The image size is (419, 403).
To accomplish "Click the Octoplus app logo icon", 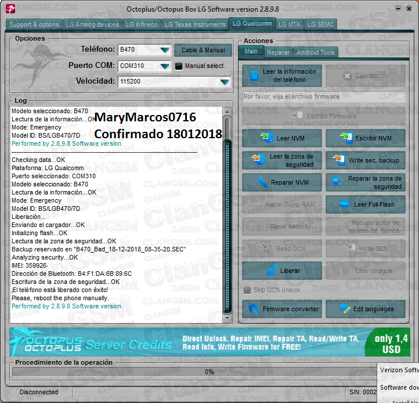I will (x=10, y=9).
